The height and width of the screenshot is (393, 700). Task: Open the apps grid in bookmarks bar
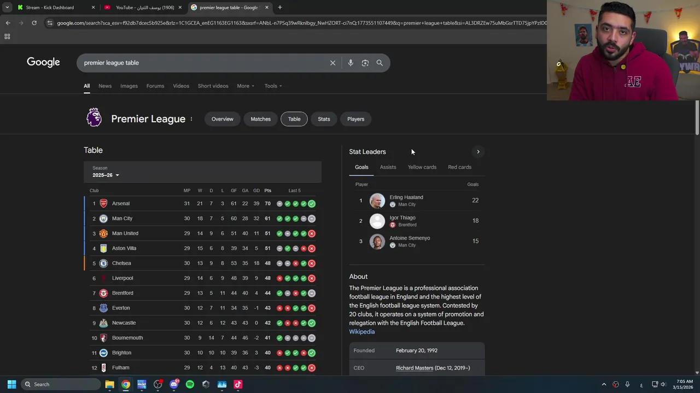[7, 37]
